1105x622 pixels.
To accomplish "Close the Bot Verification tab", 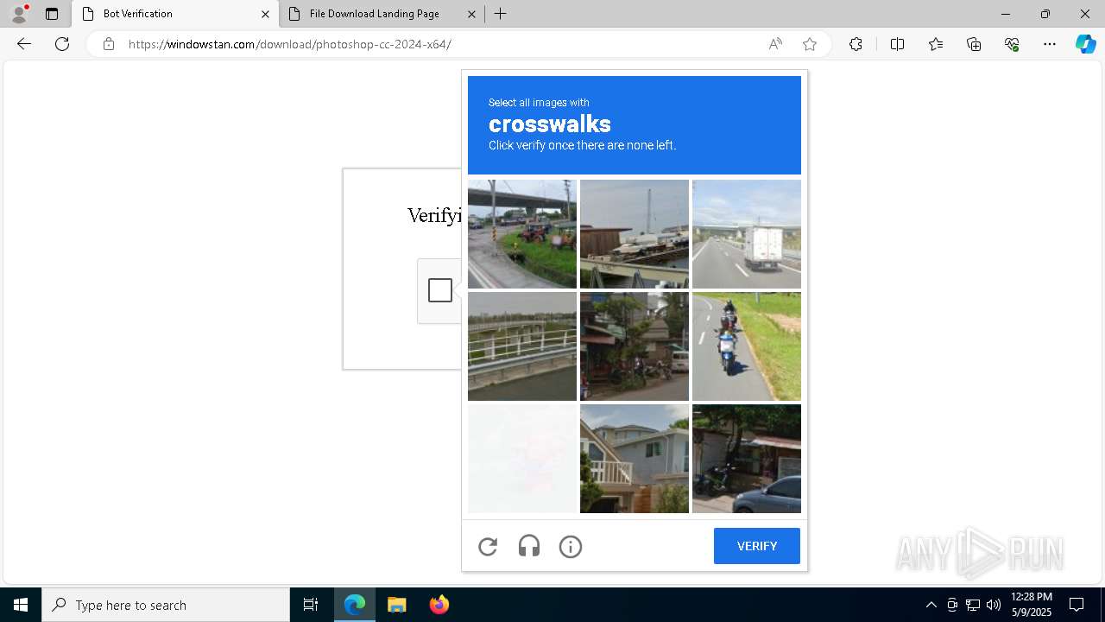I will point(265,14).
